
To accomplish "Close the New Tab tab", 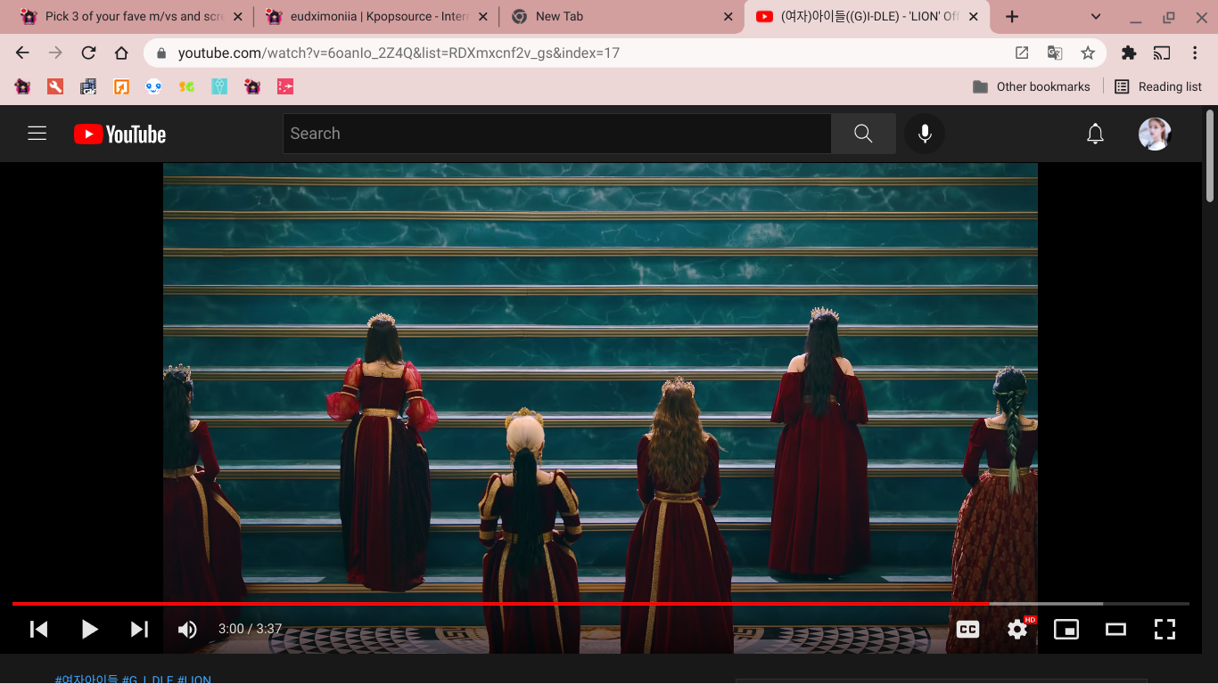I will point(728,16).
